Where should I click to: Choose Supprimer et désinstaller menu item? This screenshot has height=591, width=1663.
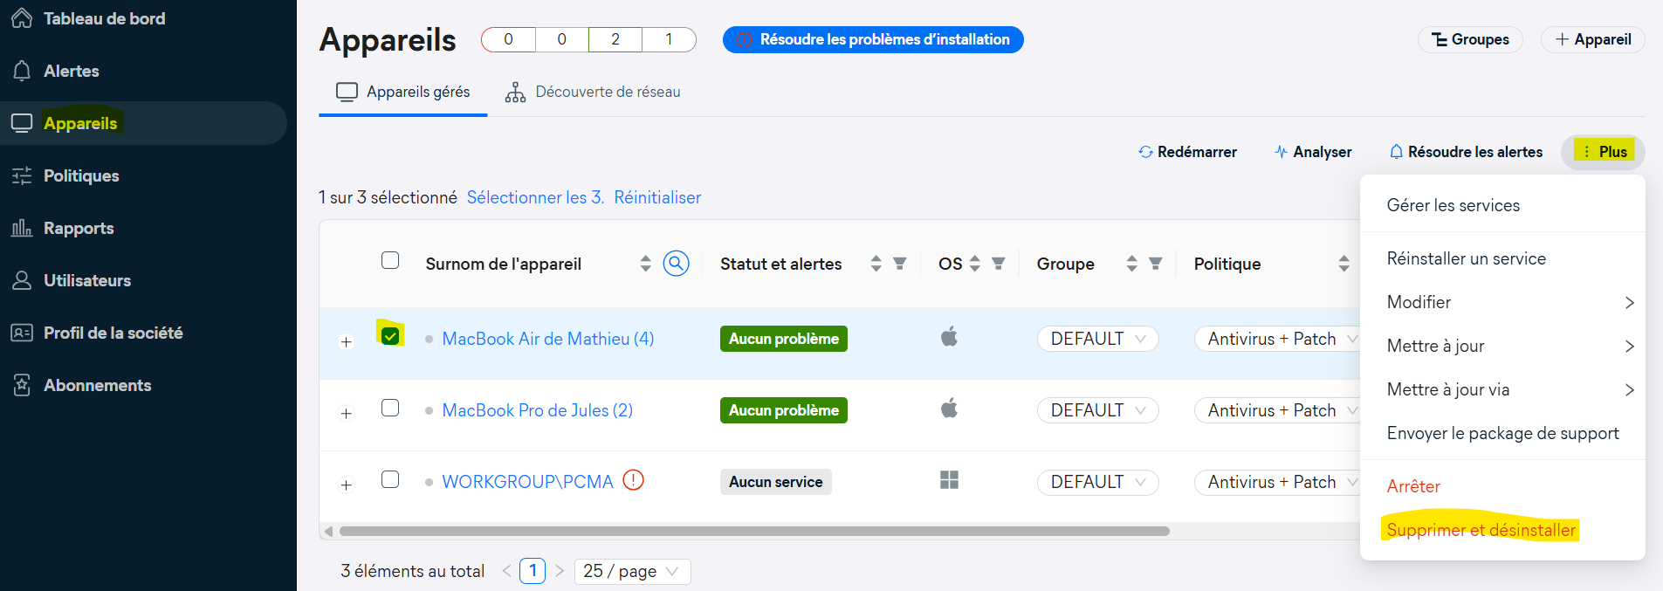tap(1502, 530)
